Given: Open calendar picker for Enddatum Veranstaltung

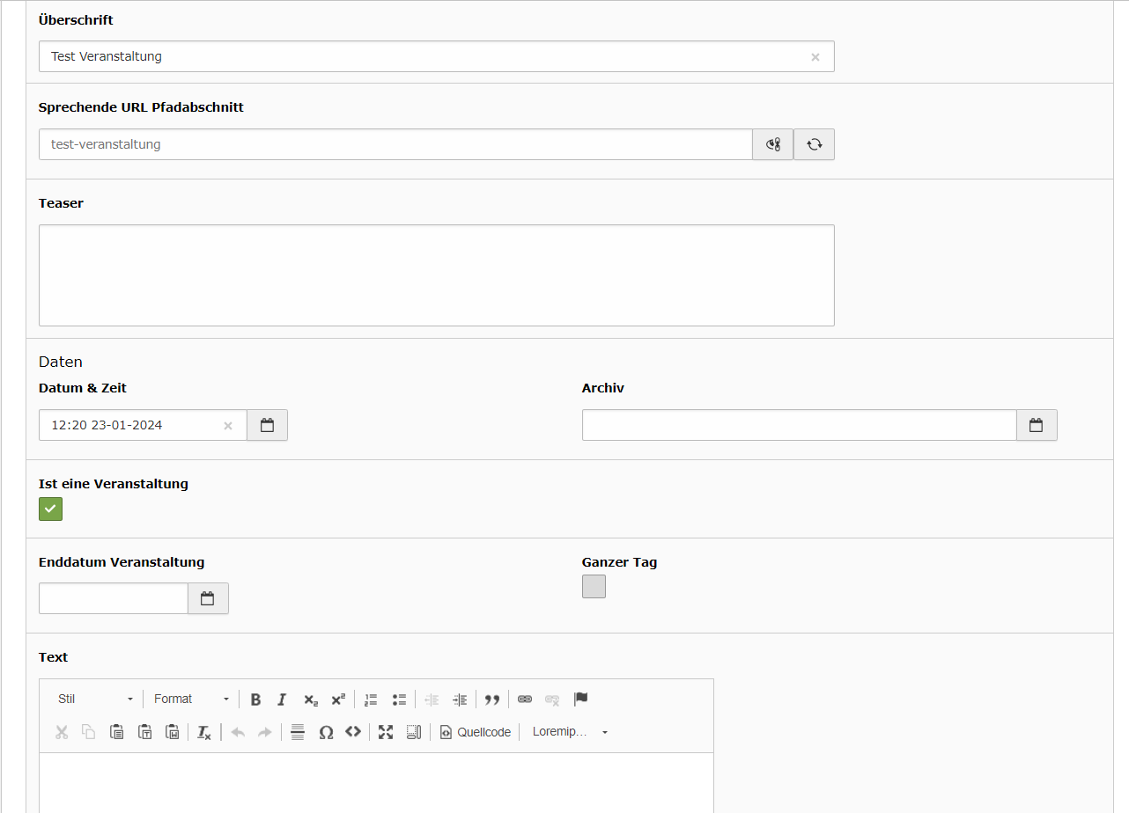Looking at the screenshot, I should click(x=208, y=598).
